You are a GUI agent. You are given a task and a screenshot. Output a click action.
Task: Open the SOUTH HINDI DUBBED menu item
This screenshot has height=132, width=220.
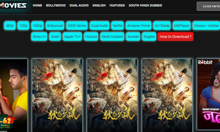tap(145, 5)
